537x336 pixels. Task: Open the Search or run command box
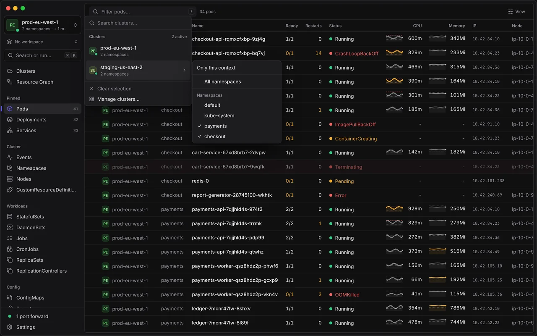pos(42,55)
